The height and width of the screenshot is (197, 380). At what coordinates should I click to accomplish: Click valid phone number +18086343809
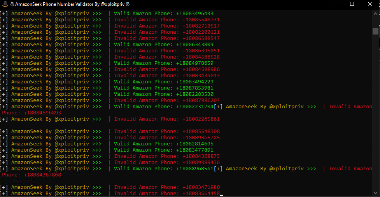[x=194, y=45]
